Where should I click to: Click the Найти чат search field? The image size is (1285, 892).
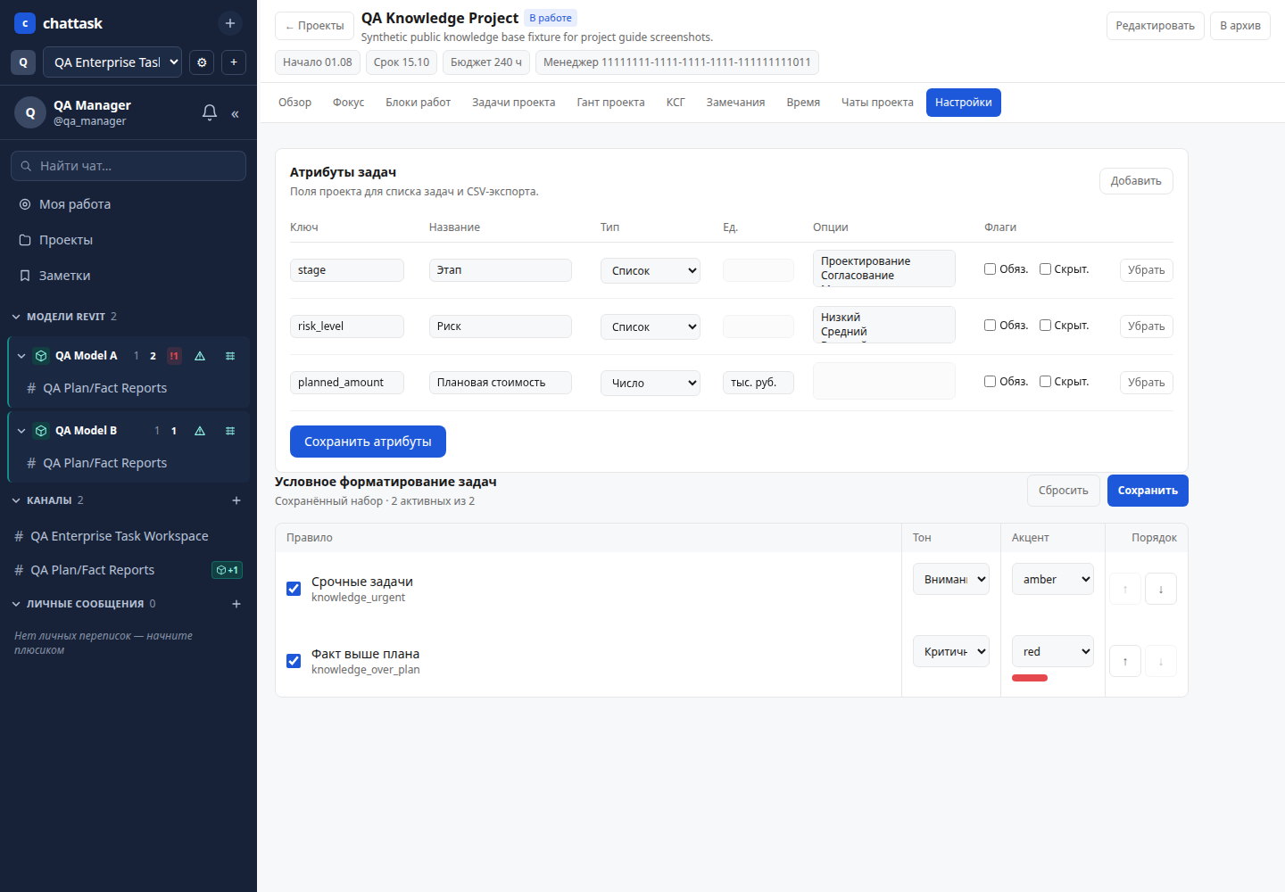click(x=128, y=166)
